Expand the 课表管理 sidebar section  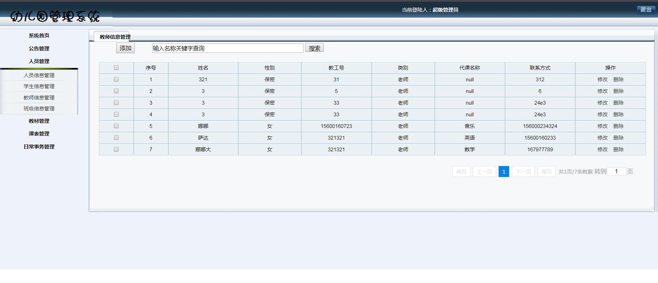(x=39, y=134)
